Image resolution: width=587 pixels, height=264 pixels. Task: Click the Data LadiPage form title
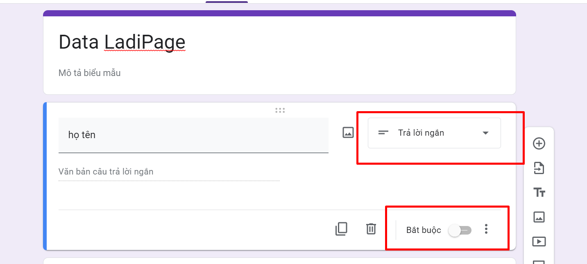click(122, 42)
